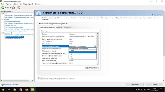Click the volume icon in tray
The height and width of the screenshot is (92, 165).
145,90
